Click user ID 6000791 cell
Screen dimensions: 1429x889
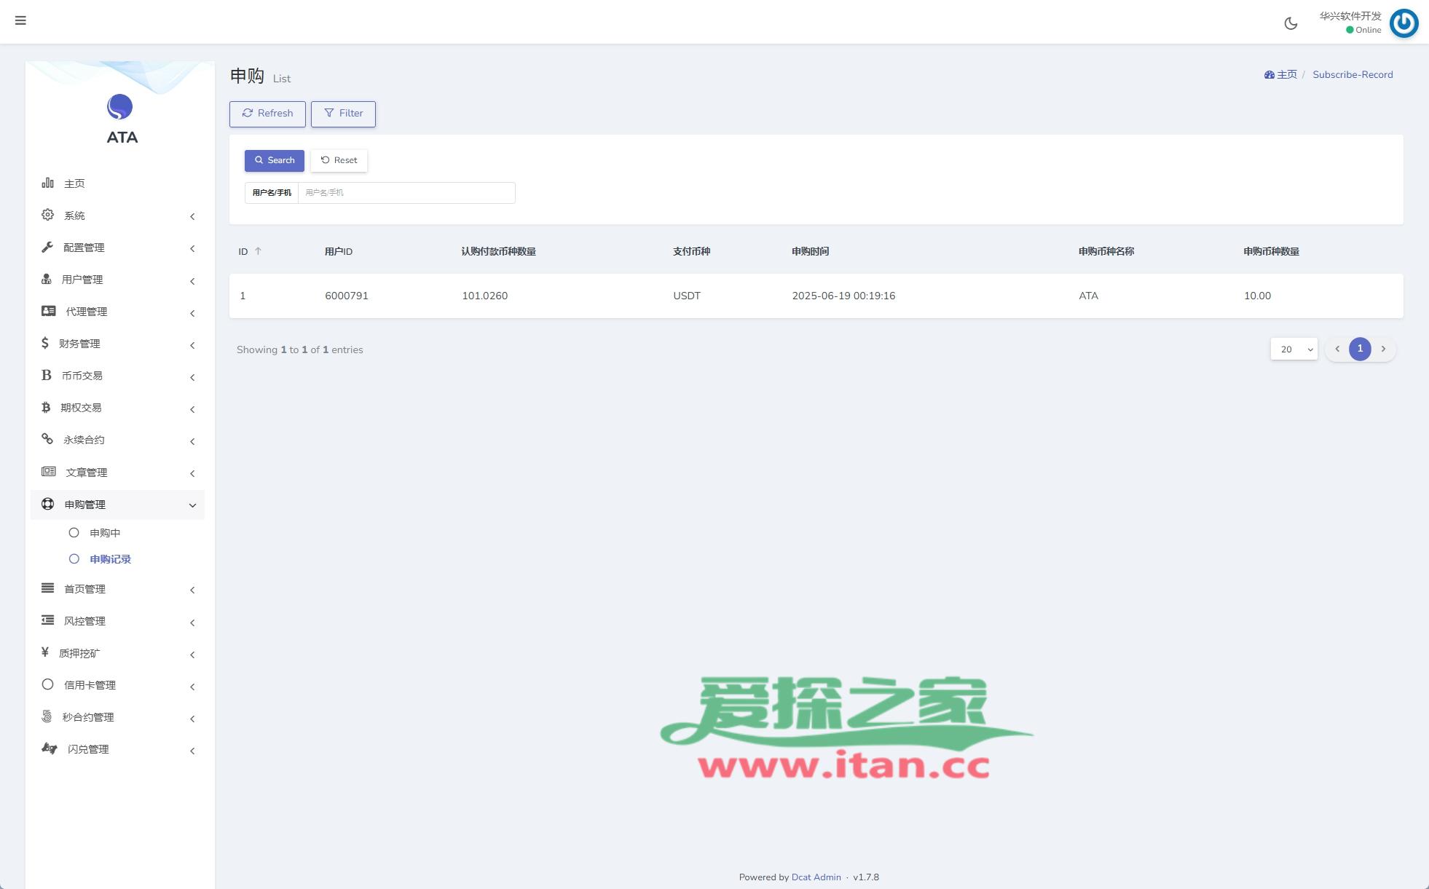[347, 296]
